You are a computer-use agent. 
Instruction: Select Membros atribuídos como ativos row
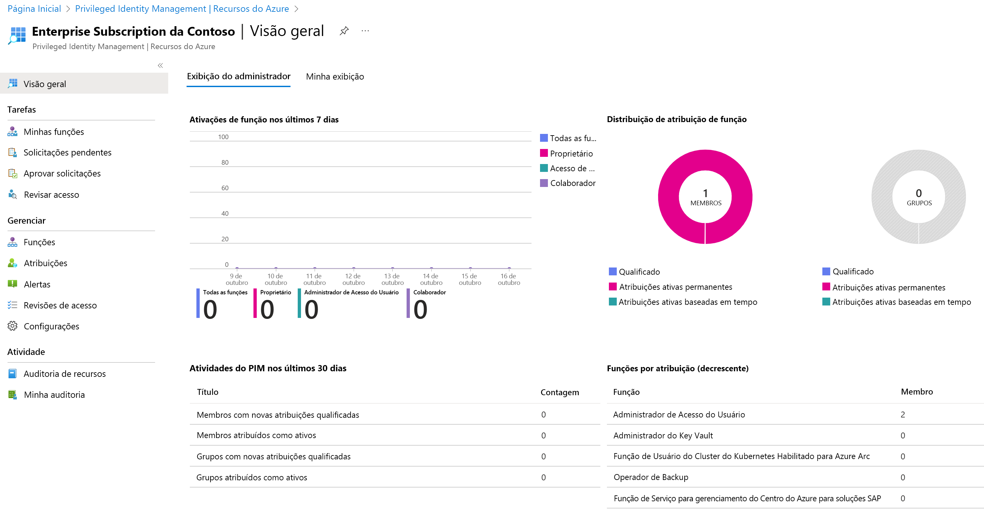tap(395, 435)
